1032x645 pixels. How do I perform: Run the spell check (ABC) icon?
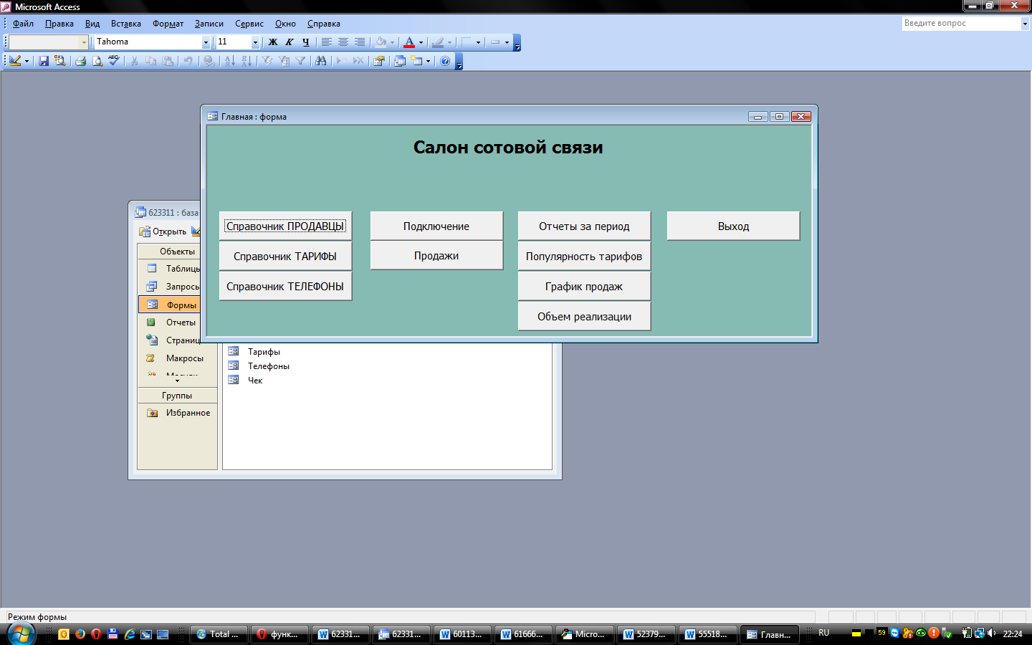tap(113, 61)
